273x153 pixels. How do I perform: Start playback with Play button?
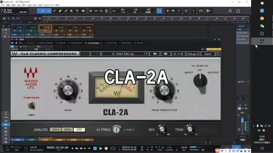101,148
